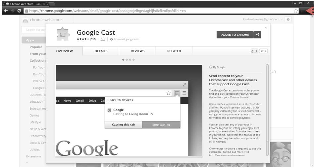
Task: Select the third screenshot carousel dot
Action: [130, 60]
